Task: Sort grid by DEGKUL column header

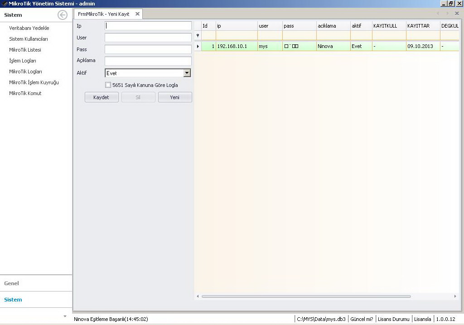Action: 450,26
